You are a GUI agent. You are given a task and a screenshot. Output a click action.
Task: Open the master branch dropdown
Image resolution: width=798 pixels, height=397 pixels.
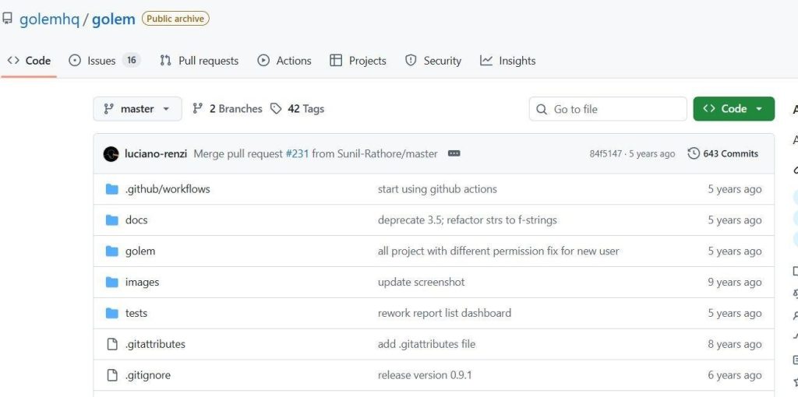pyautogui.click(x=137, y=109)
